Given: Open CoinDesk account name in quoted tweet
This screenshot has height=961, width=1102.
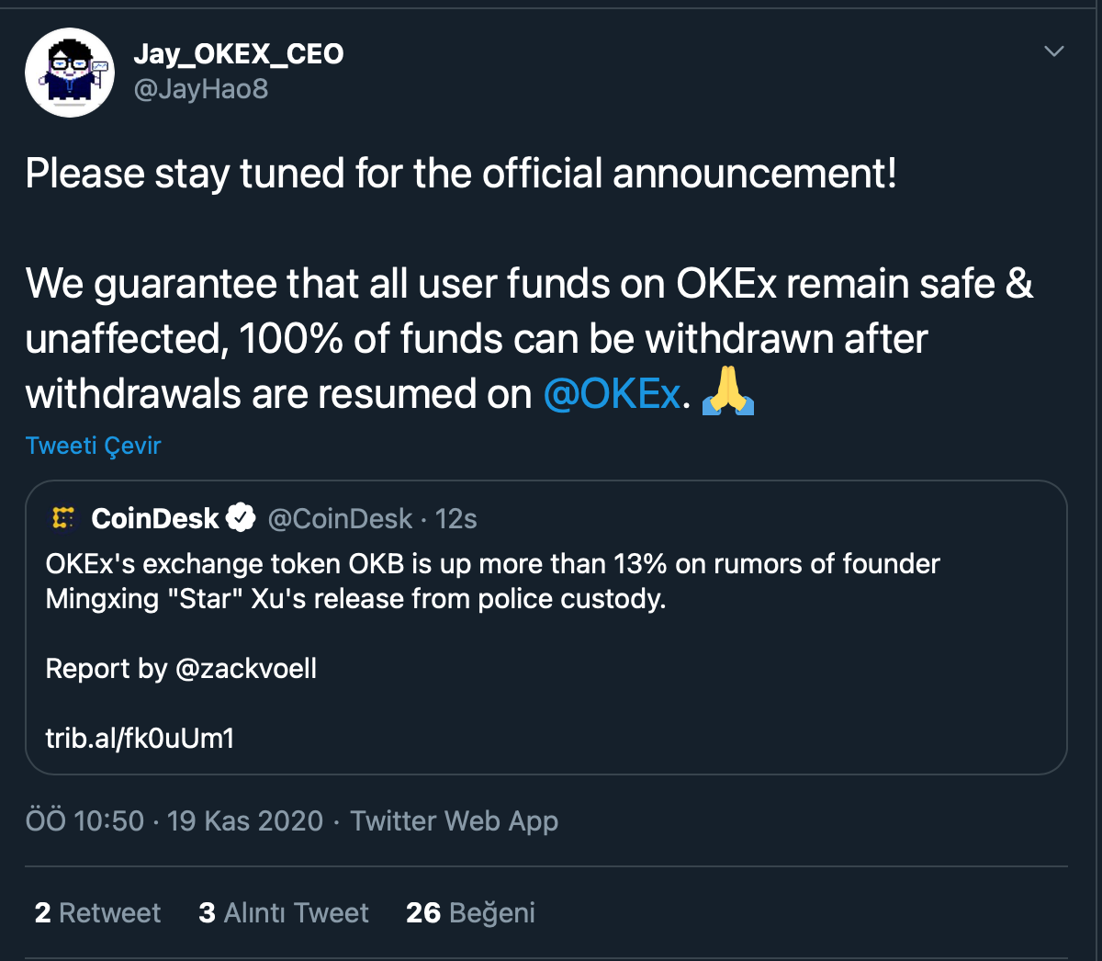Looking at the screenshot, I should click(x=155, y=519).
